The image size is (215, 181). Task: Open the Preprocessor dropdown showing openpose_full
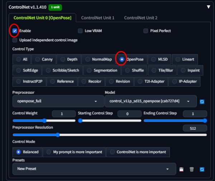pos(58,101)
